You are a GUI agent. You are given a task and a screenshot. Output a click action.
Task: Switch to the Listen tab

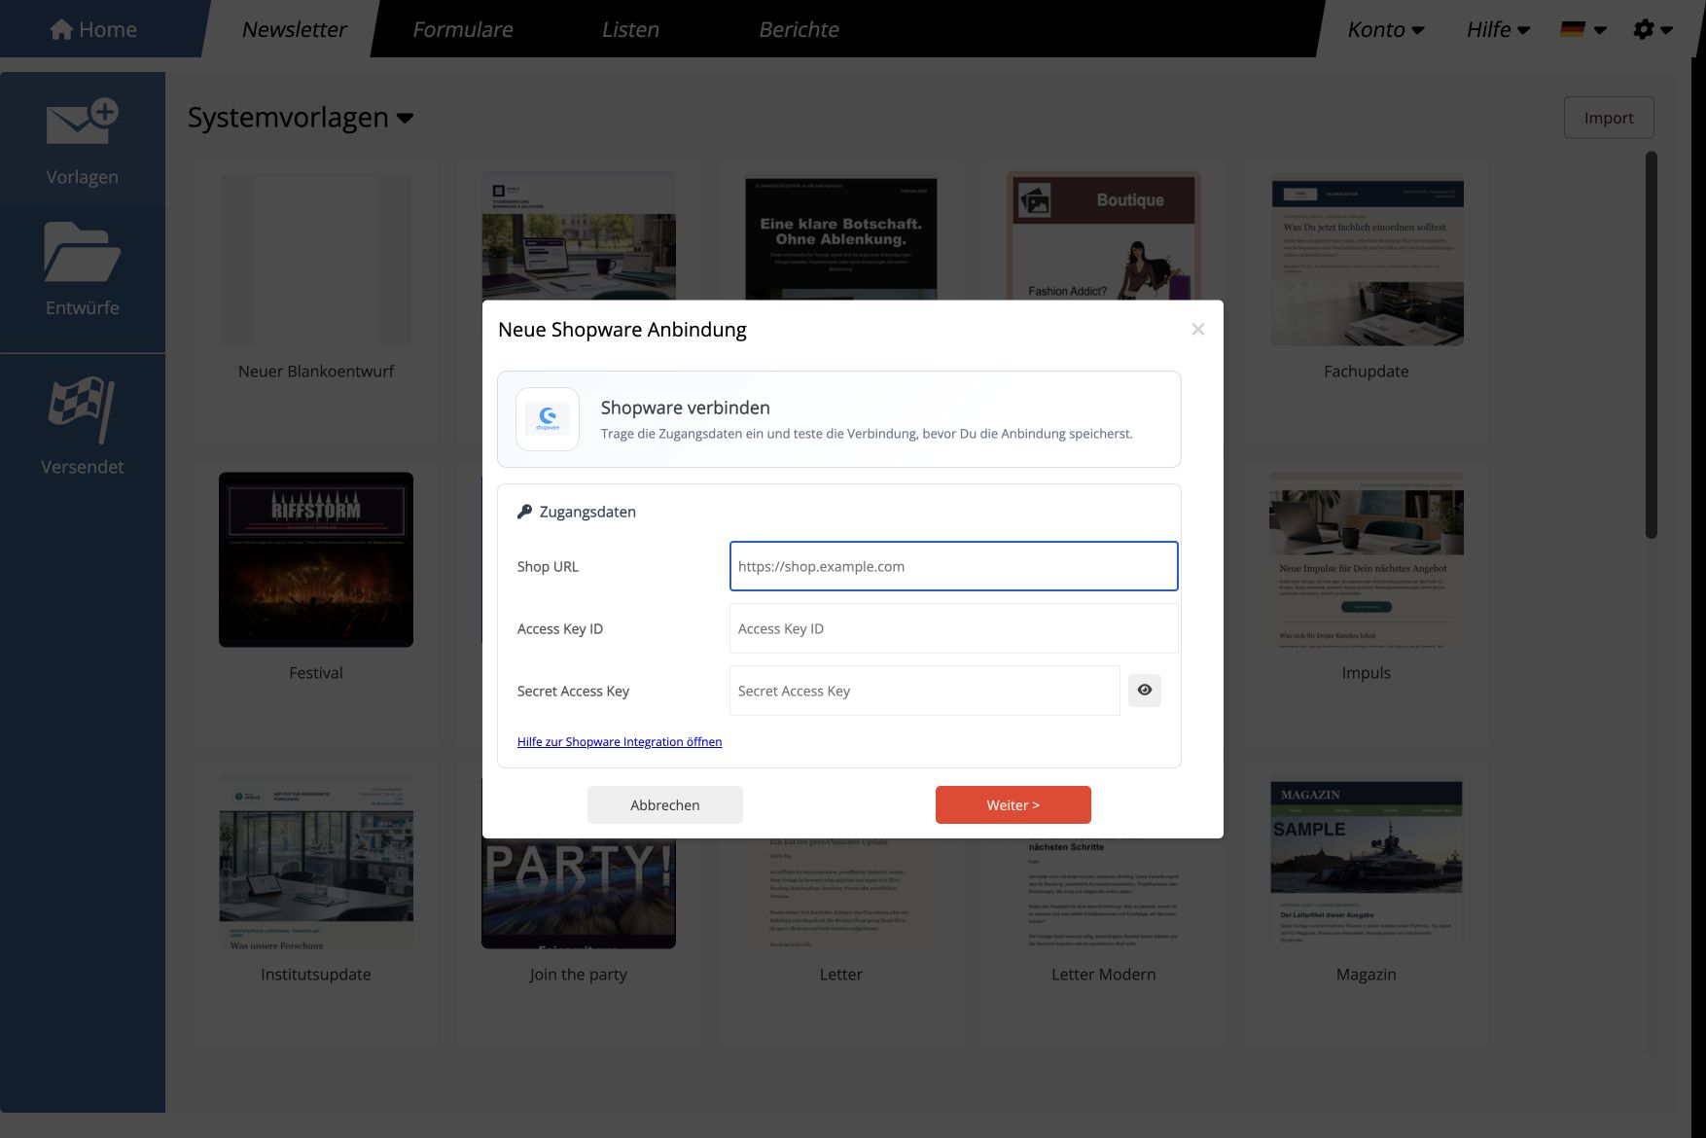[x=630, y=29]
